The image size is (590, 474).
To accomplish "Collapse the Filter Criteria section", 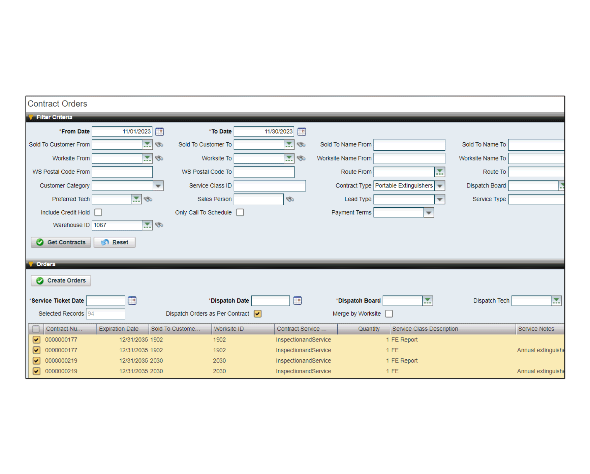I will coord(31,117).
